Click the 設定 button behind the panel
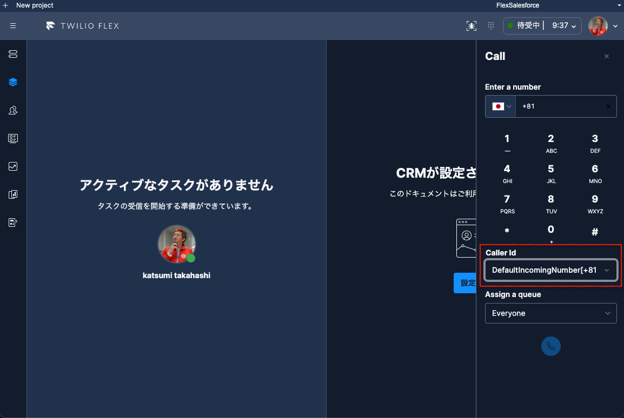This screenshot has height=418, width=624. tap(466, 282)
